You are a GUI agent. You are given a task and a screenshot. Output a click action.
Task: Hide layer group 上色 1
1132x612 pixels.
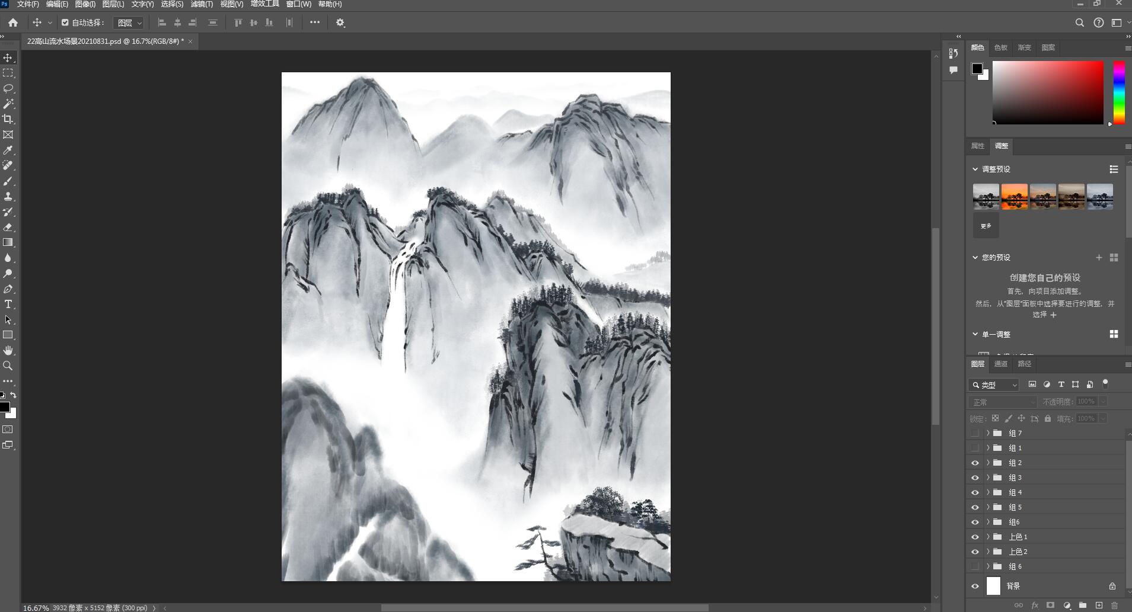click(975, 537)
